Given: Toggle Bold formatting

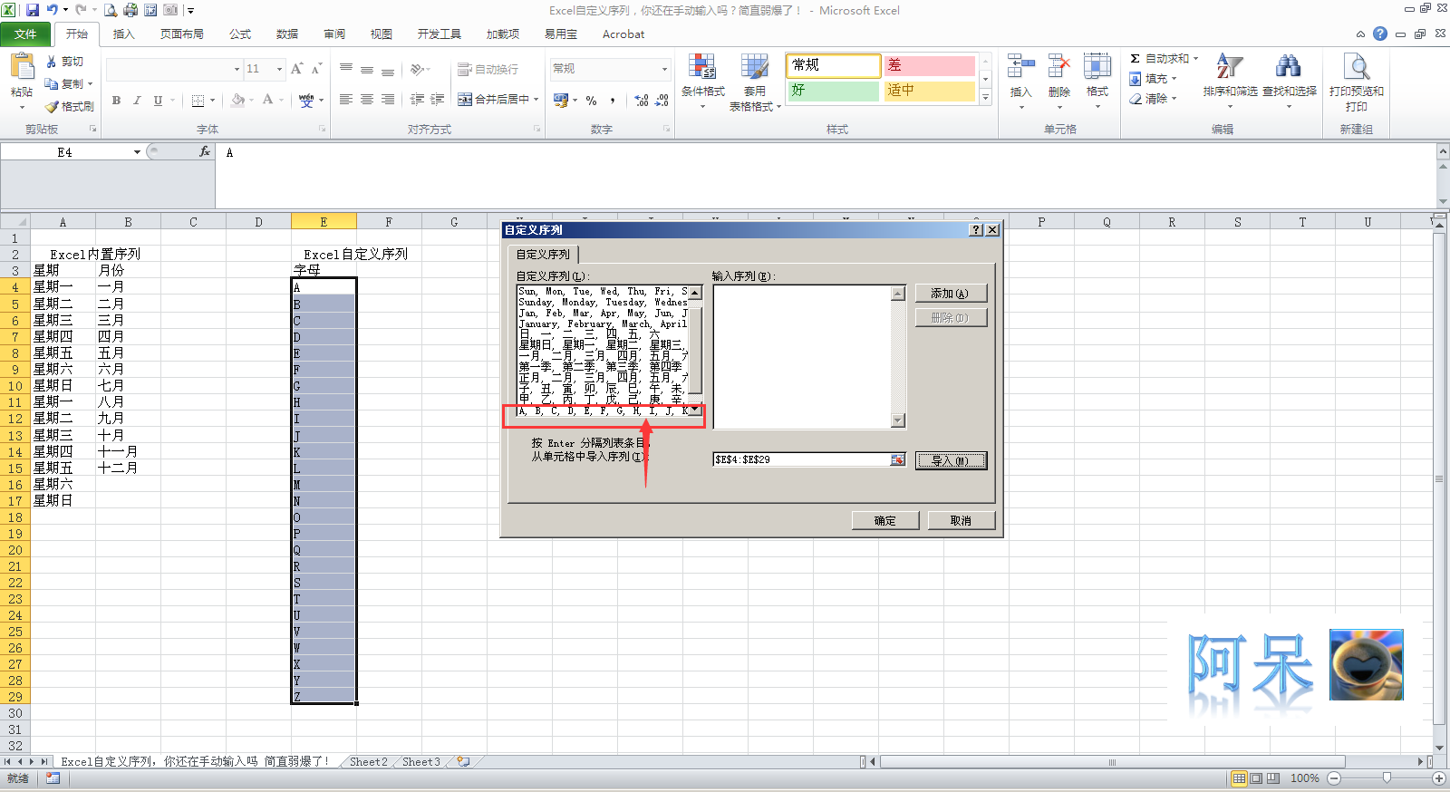Looking at the screenshot, I should 116,101.
